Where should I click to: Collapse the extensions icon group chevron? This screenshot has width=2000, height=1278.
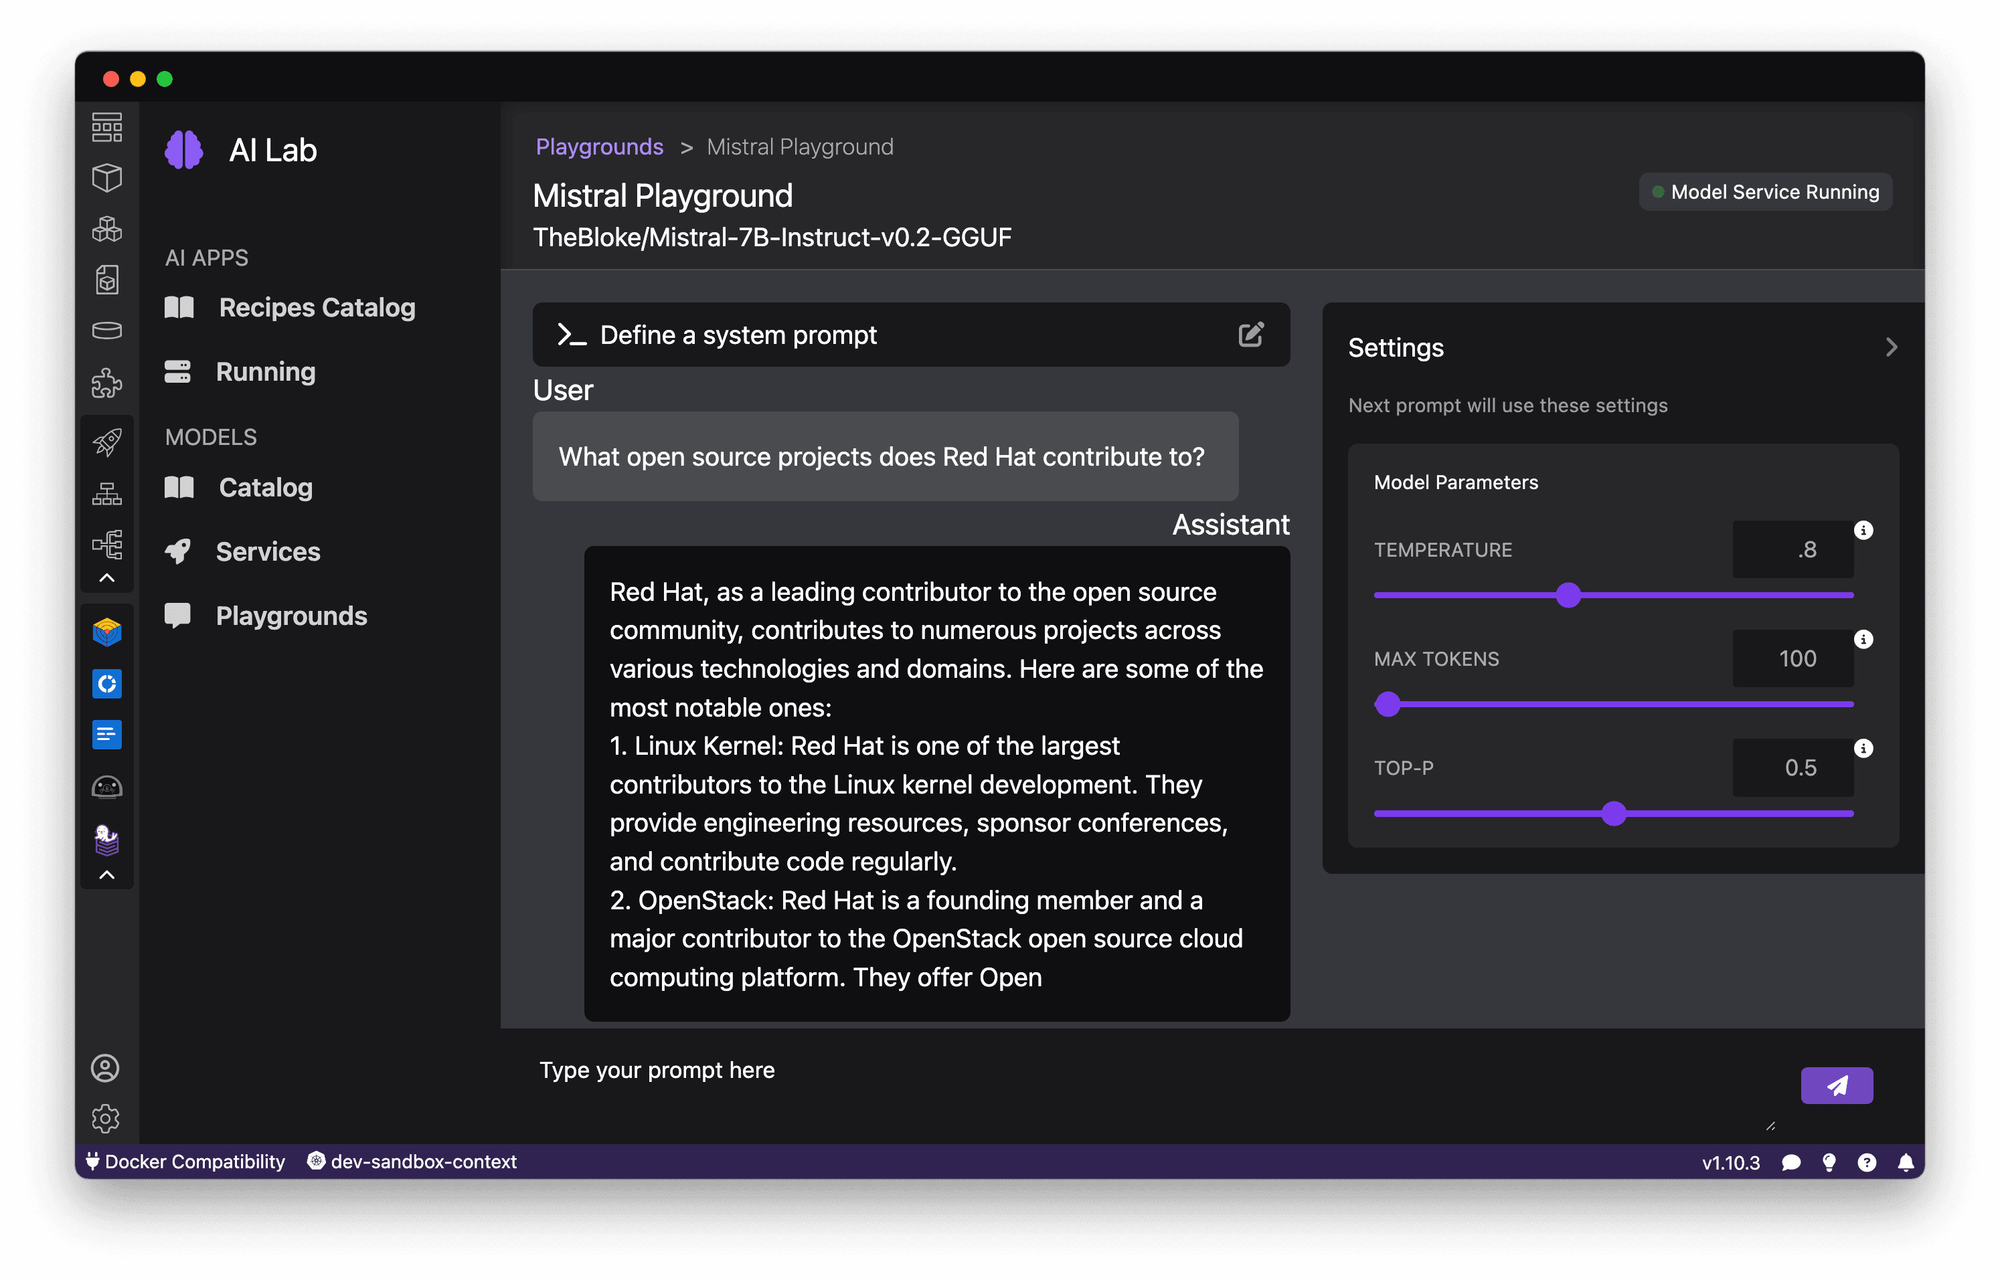(106, 875)
